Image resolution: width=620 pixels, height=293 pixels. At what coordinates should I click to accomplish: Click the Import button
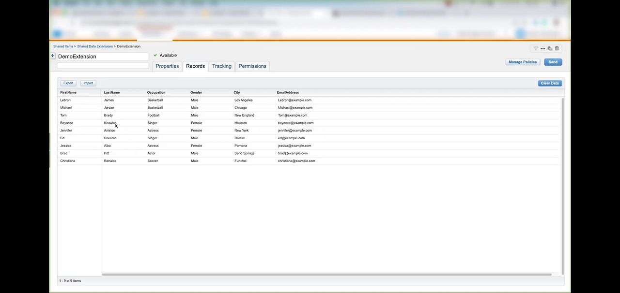pyautogui.click(x=88, y=83)
